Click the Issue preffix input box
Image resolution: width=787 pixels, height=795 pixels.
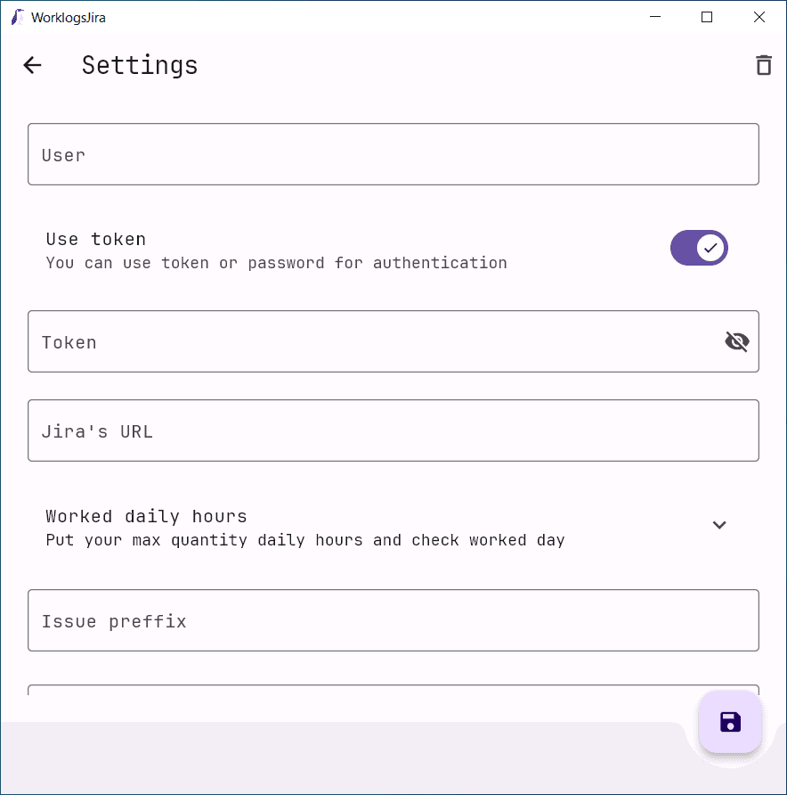[393, 620]
